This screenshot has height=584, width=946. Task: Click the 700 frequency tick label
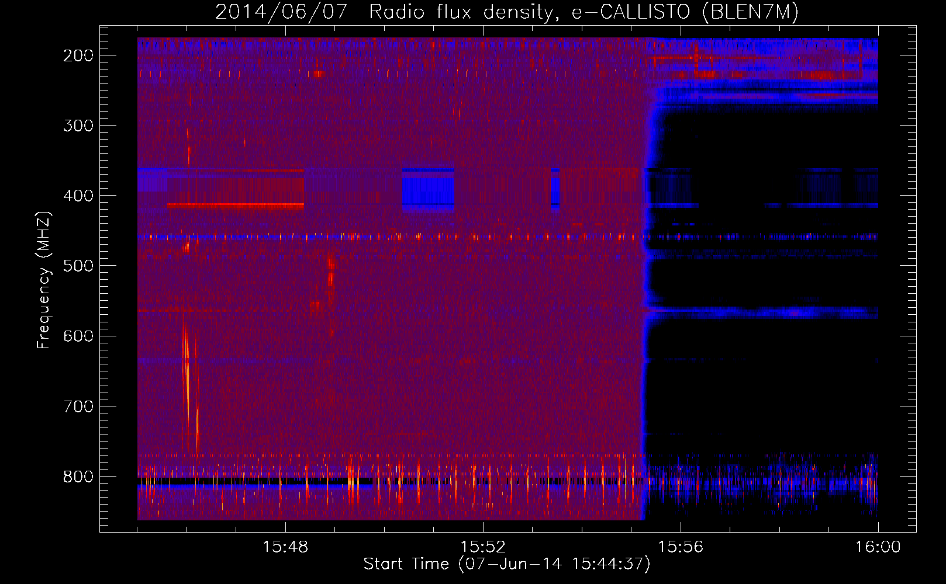coord(78,406)
